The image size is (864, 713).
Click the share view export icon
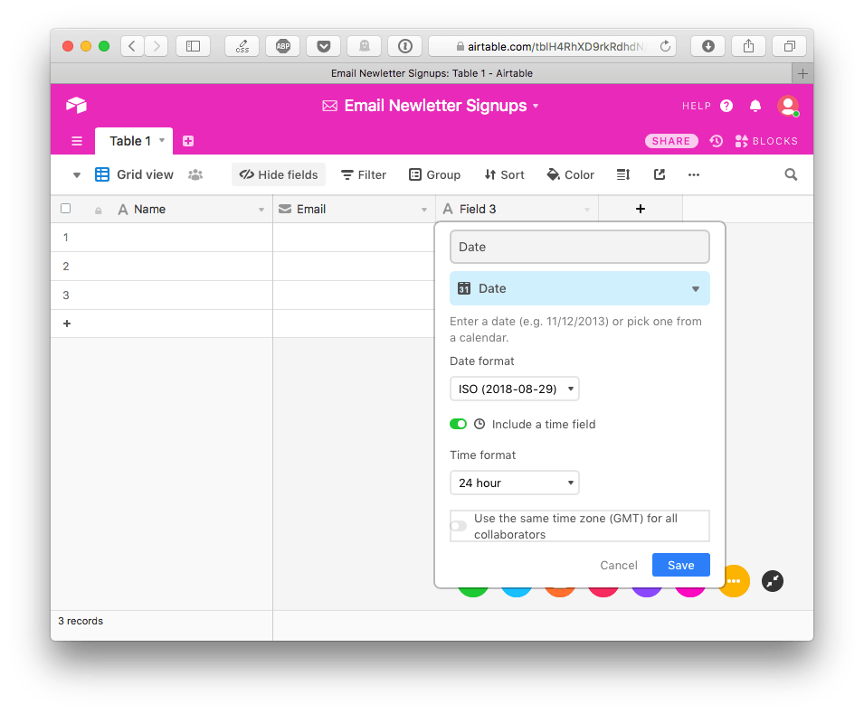click(x=659, y=174)
